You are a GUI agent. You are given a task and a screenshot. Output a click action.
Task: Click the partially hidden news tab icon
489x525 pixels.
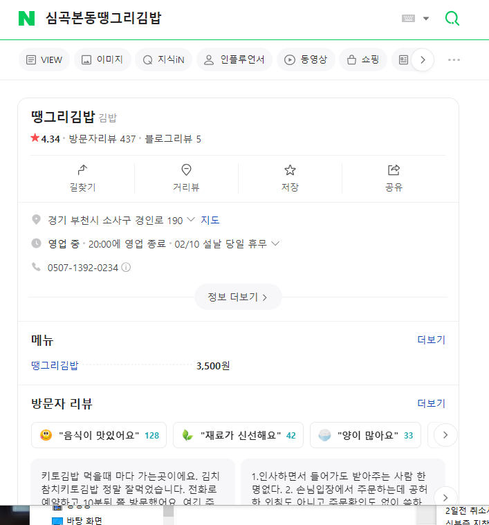[x=403, y=60]
